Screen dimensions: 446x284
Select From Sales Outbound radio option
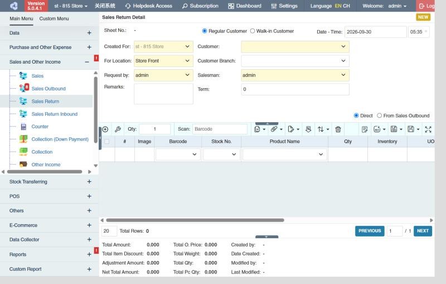click(x=379, y=115)
